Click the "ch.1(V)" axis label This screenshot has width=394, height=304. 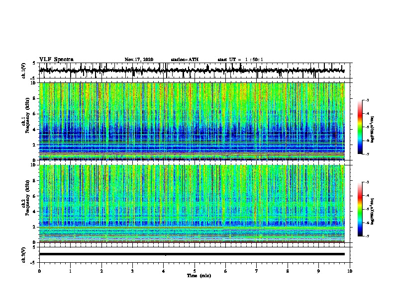(x=23, y=71)
